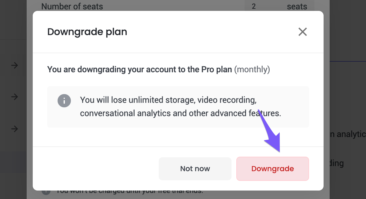Close the Downgrade plan dialog with X

(x=303, y=32)
